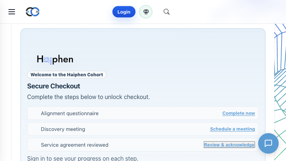The width and height of the screenshot is (286, 161).
Task: Click the 'Alignment questionnaire' label text
Action: pos(70,113)
